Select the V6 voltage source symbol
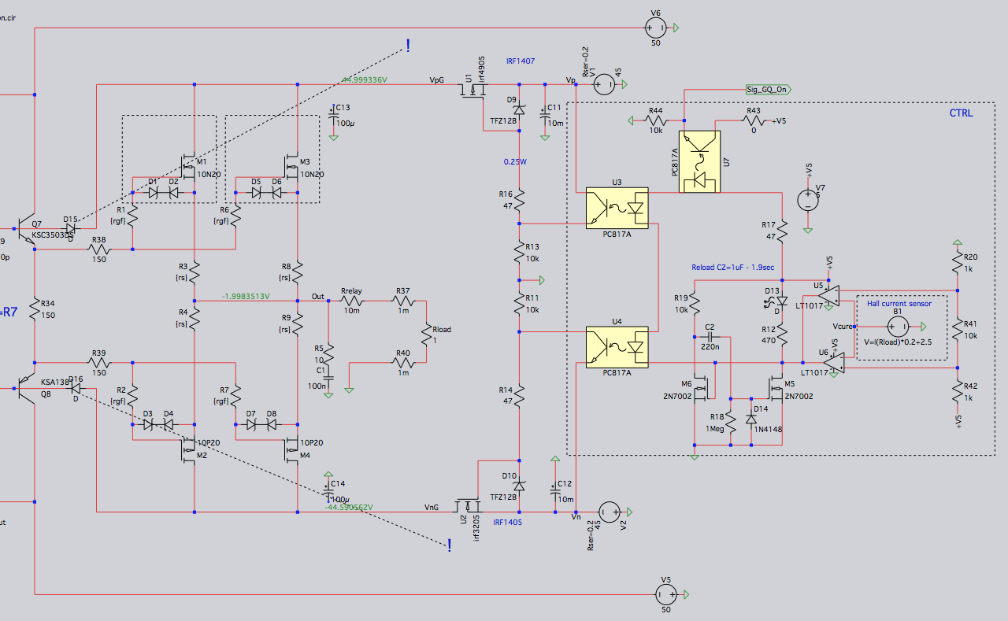 (x=654, y=28)
